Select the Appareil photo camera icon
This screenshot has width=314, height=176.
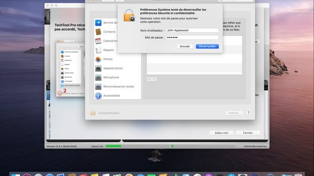tap(98, 68)
